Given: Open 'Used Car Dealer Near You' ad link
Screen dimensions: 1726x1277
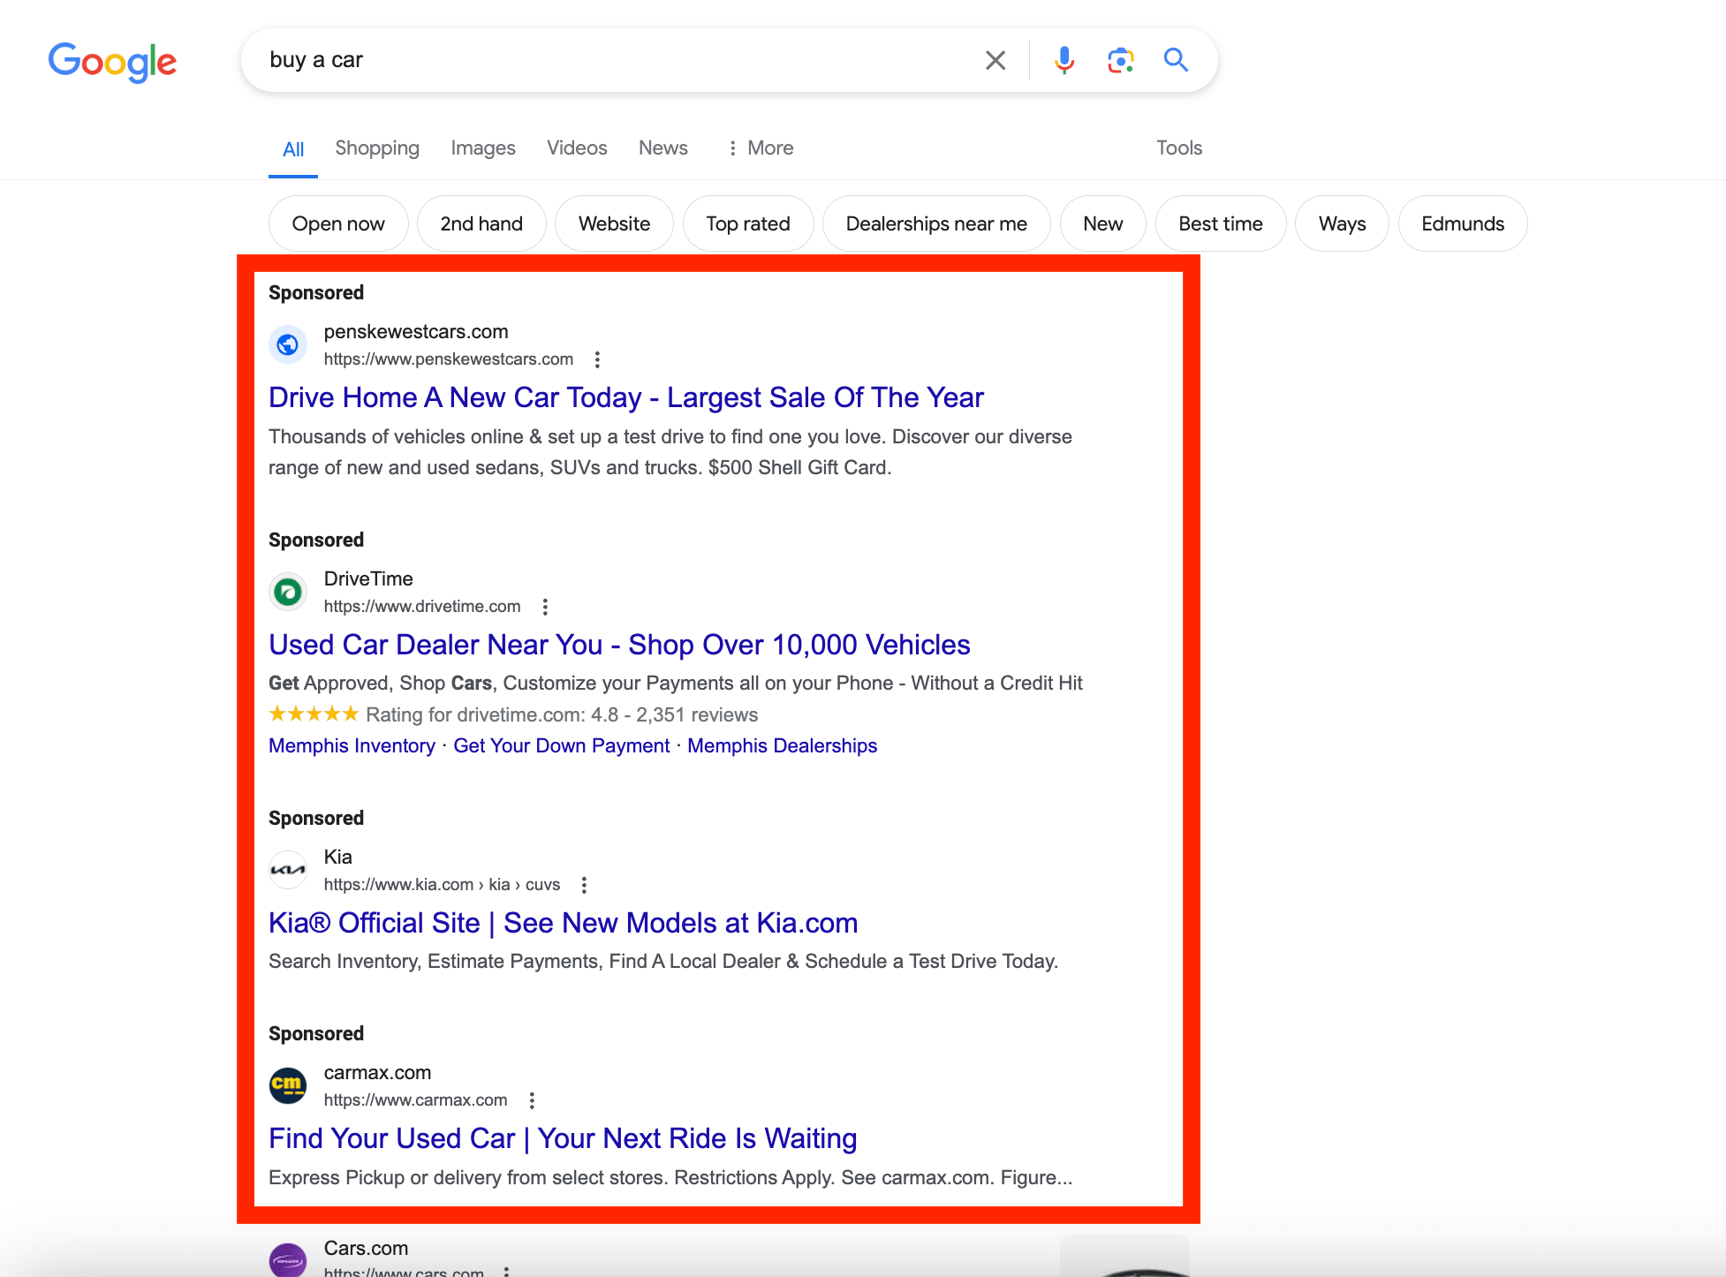Looking at the screenshot, I should coord(619,645).
